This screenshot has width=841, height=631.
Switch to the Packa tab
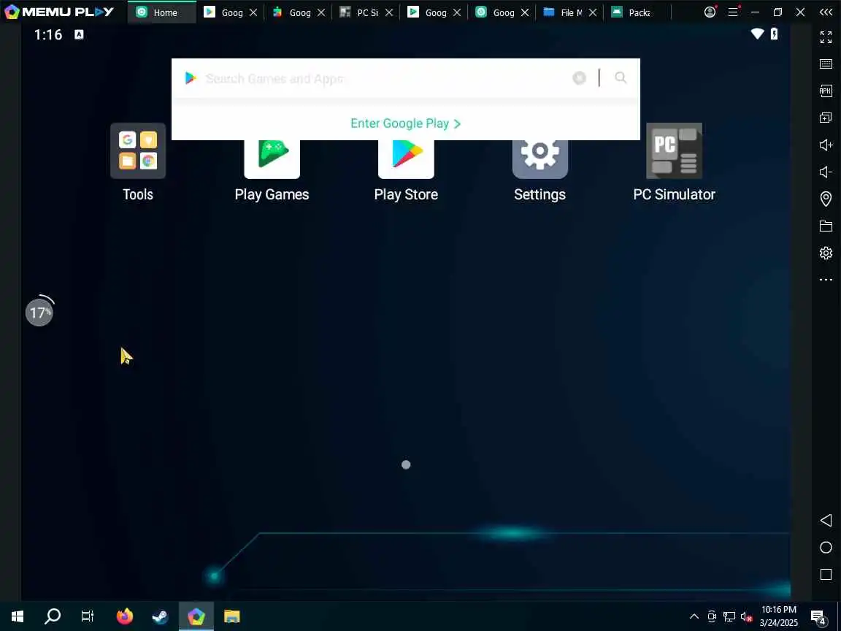coord(633,12)
